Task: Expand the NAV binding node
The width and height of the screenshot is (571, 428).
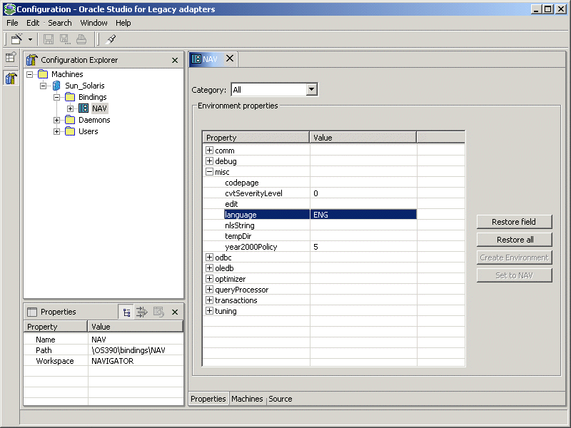Action: [x=70, y=108]
